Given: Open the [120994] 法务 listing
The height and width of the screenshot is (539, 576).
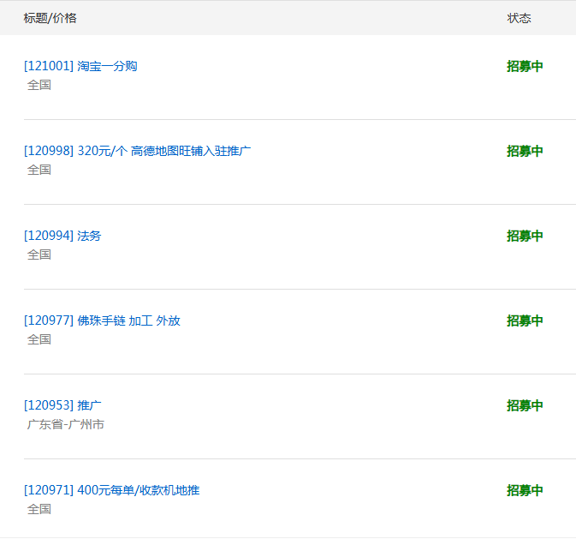Looking at the screenshot, I should (x=62, y=236).
